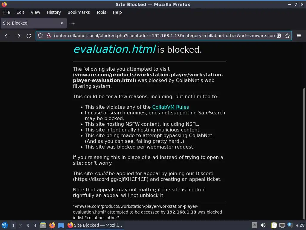Click the bold blocked vmware.com URL text
This screenshot has width=306, height=230.
[148, 78]
